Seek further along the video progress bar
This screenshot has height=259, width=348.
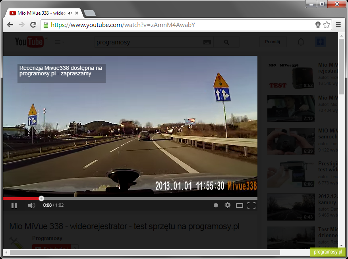click(151, 198)
